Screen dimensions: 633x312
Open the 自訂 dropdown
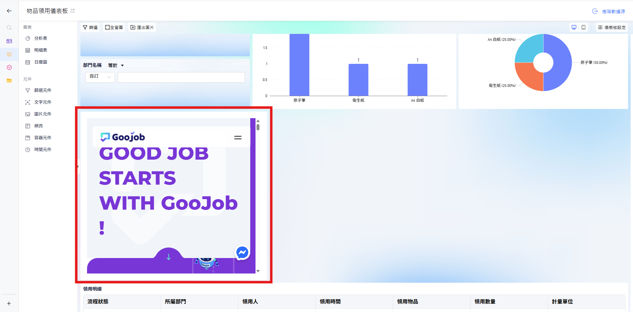(100, 77)
